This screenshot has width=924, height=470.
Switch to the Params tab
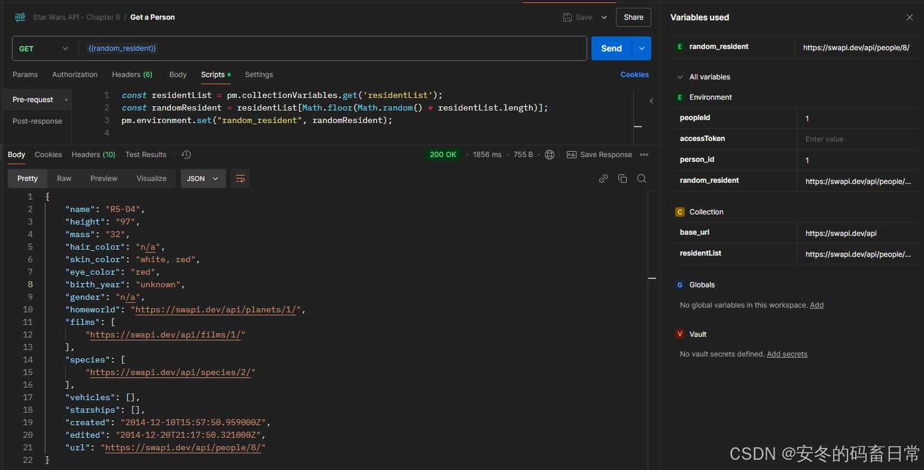(x=25, y=75)
